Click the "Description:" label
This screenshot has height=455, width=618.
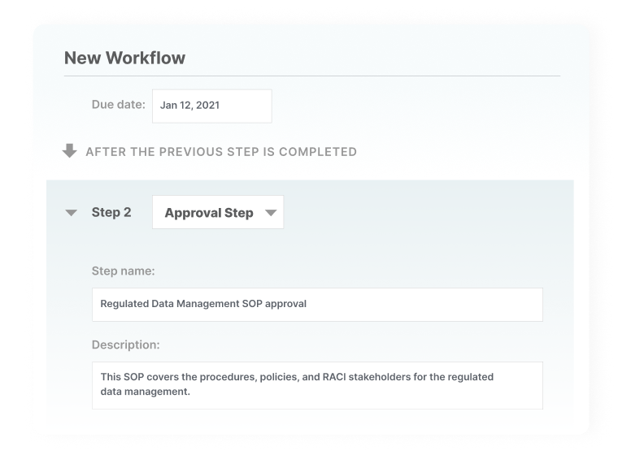(x=125, y=344)
